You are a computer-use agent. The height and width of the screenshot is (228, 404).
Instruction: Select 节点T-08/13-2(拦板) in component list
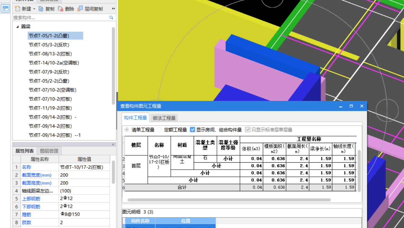coord(50,54)
